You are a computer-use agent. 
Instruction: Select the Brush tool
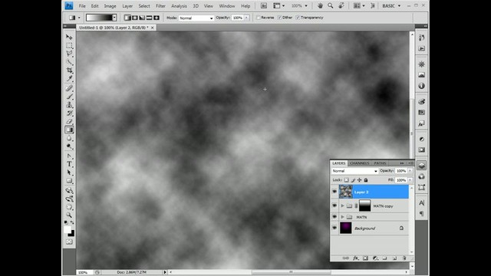point(69,97)
